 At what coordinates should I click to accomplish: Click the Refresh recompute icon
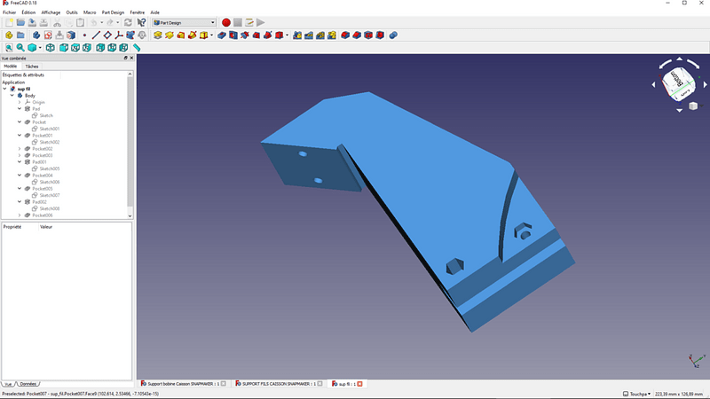click(128, 23)
